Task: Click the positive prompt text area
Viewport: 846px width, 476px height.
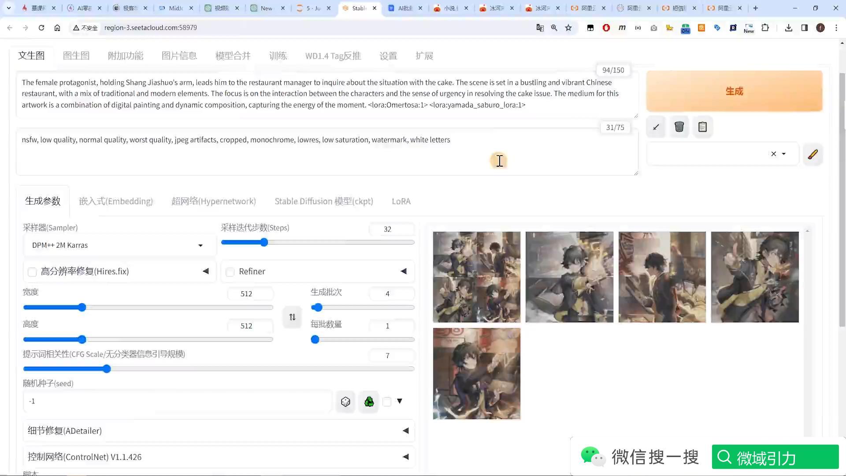Action: pos(327,95)
